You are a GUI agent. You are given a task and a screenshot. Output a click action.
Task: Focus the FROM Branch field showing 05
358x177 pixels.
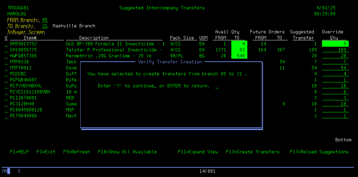45,20
